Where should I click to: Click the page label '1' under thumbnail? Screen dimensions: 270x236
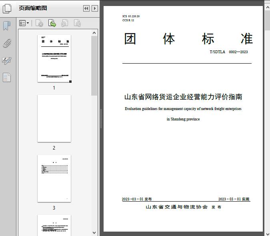tap(54, 88)
